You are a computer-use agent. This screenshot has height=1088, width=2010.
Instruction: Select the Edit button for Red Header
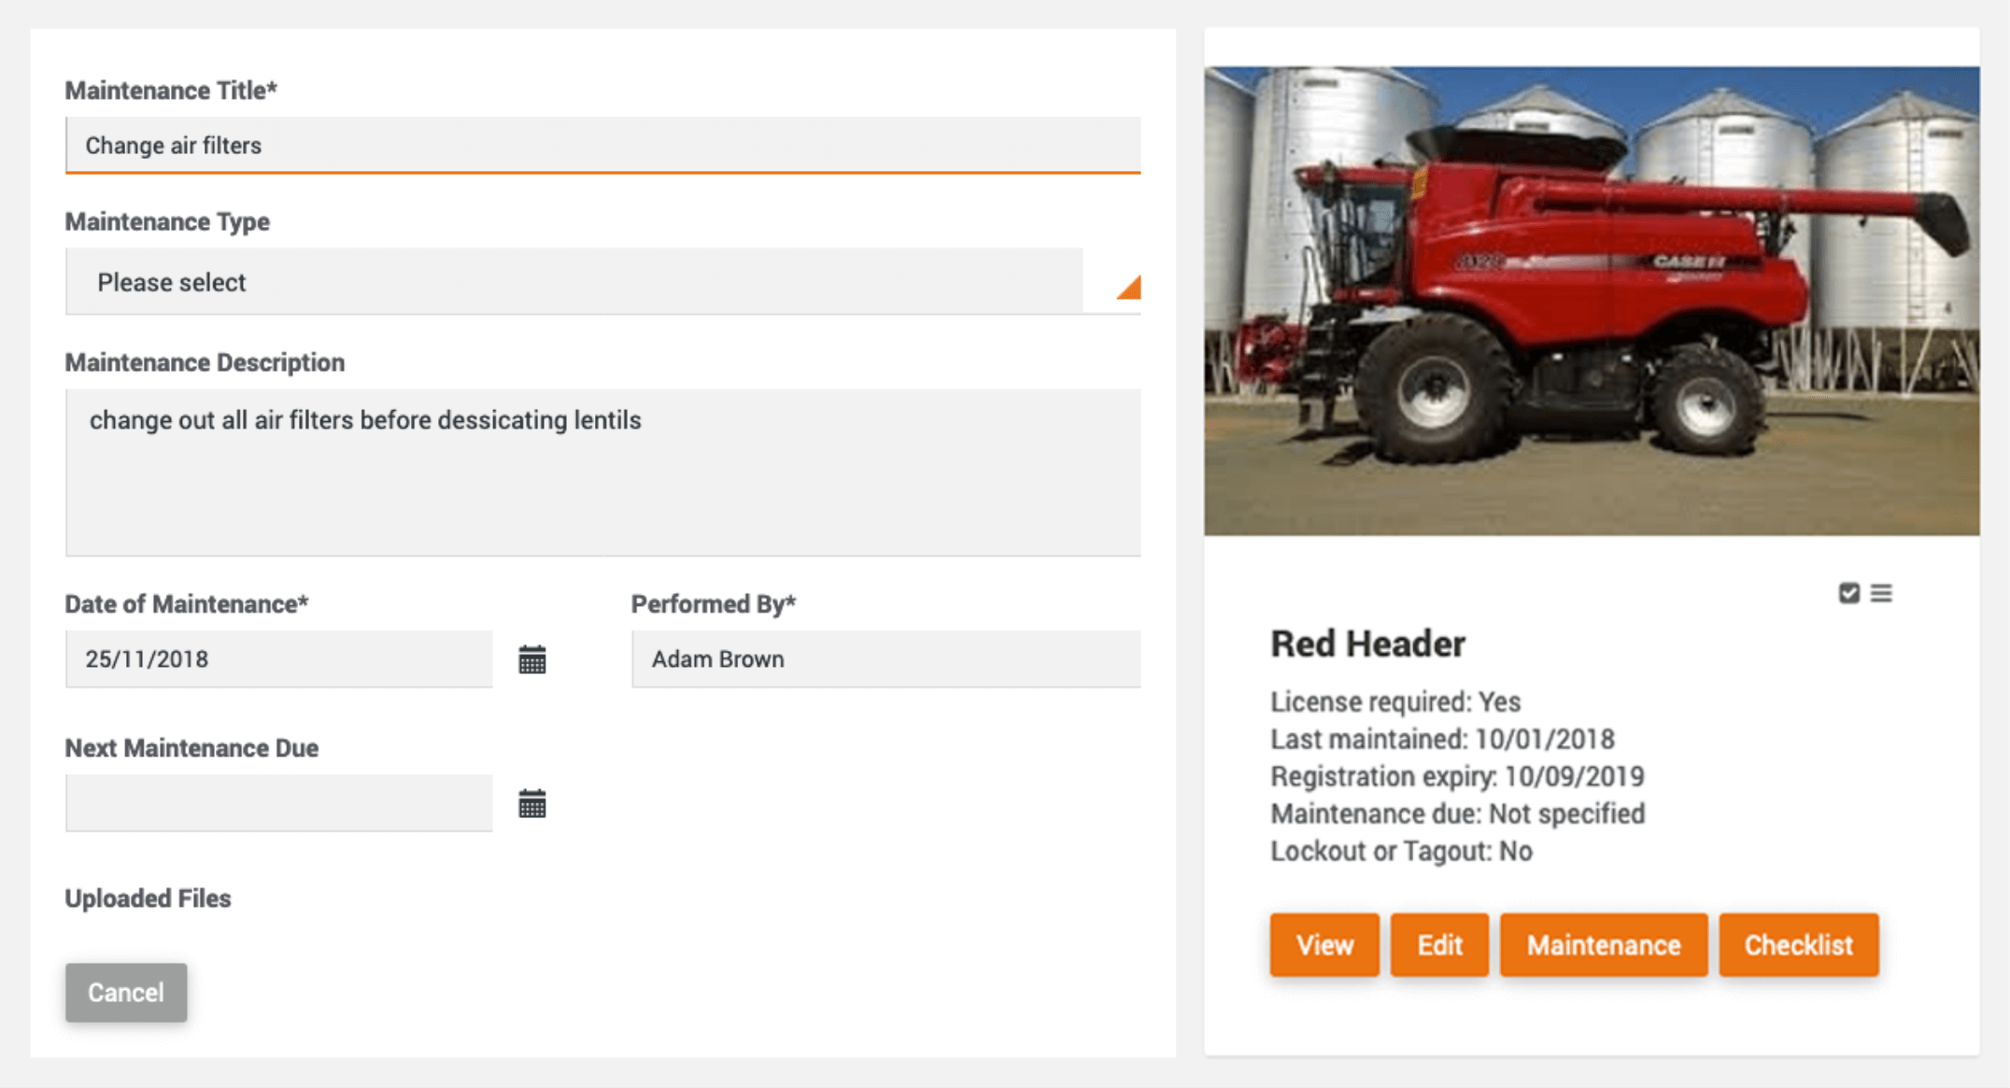point(1438,944)
